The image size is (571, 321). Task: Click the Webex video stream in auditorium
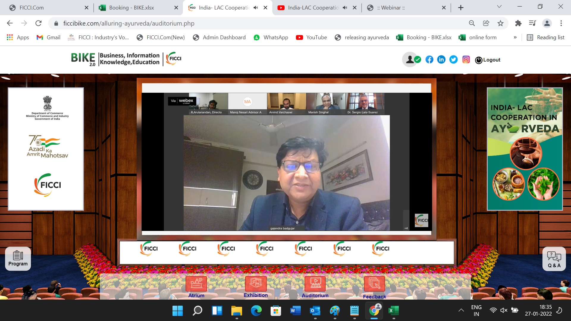pyautogui.click(x=287, y=162)
